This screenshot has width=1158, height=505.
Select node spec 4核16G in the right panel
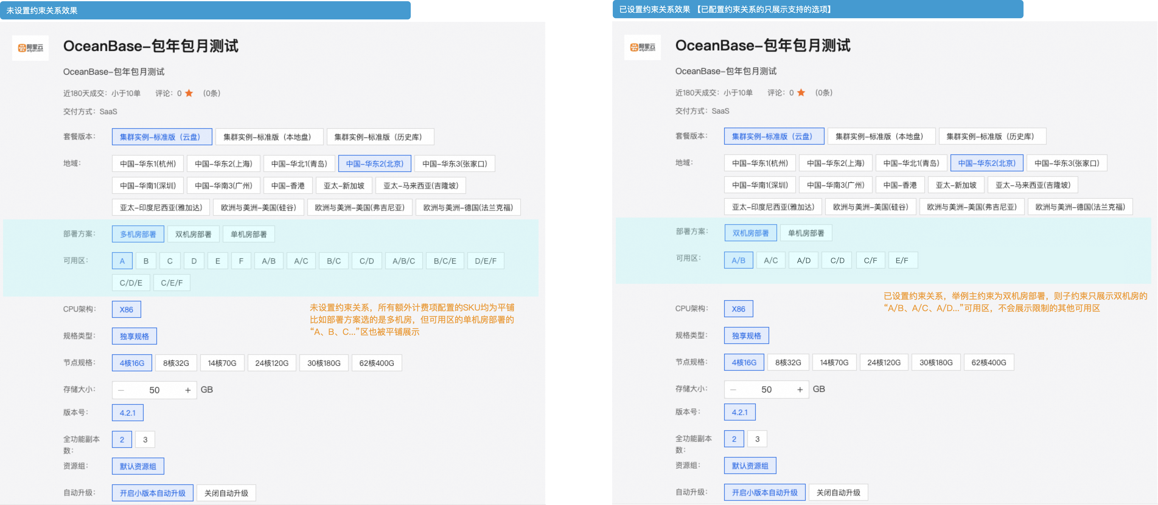point(744,362)
